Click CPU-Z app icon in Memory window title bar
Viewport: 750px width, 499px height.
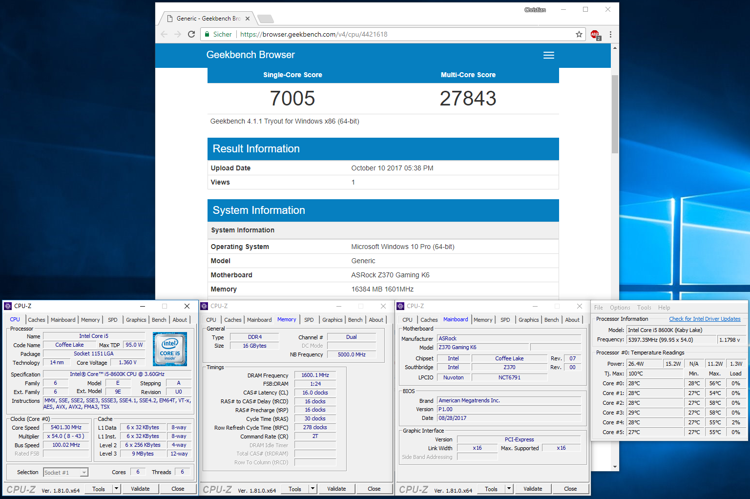pyautogui.click(x=204, y=306)
